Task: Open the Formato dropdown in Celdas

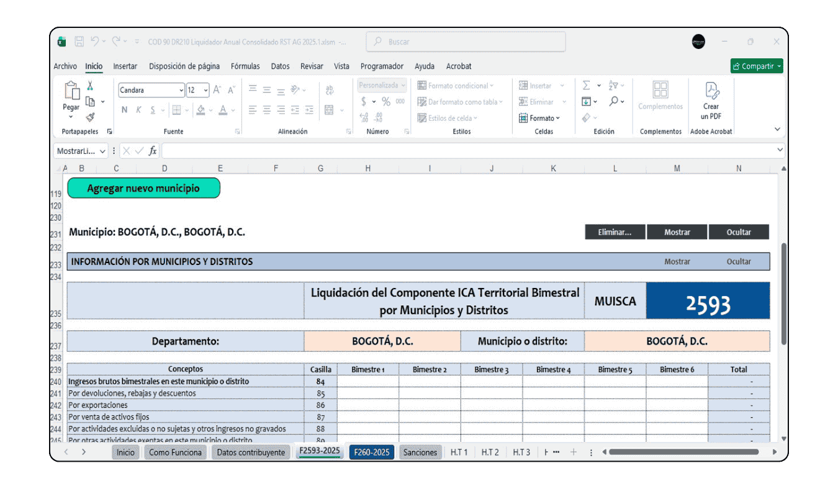Action: [x=543, y=118]
